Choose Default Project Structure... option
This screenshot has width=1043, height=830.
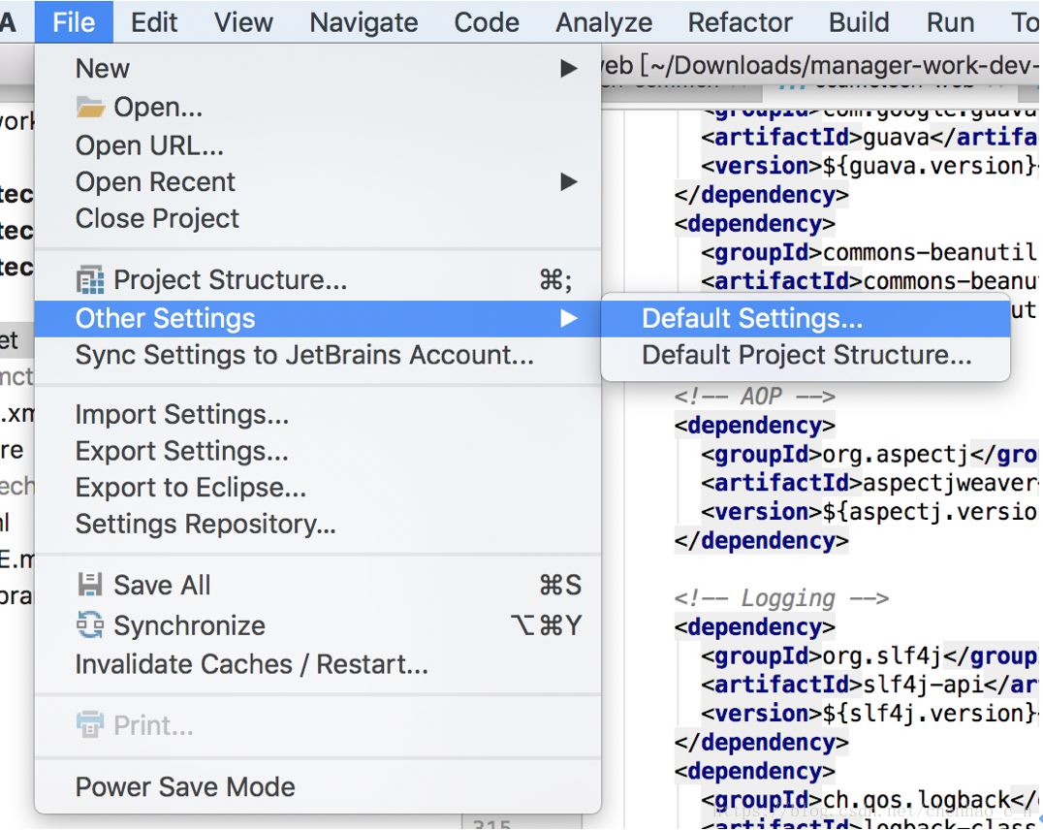click(x=806, y=355)
